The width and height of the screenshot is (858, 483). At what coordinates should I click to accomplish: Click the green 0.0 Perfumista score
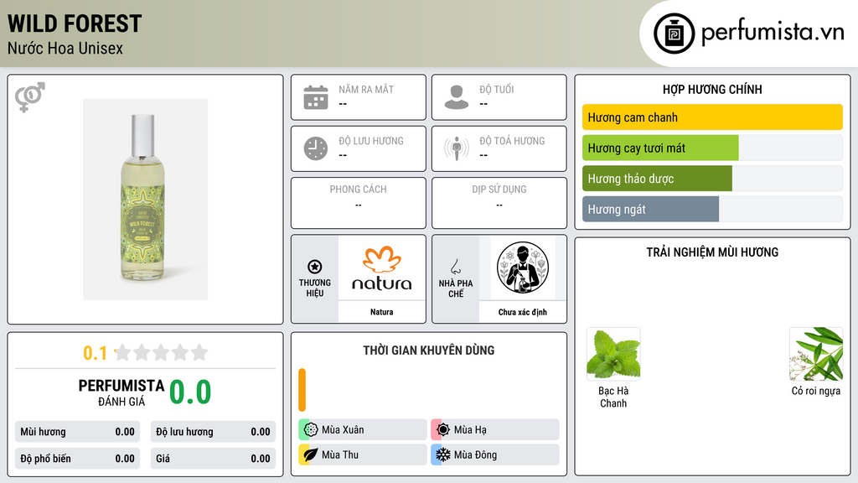tap(190, 392)
